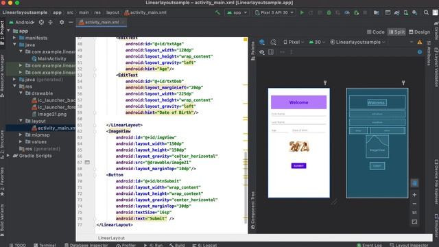Collapse the drawable folder
This screenshot has height=247, width=439.
click(x=21, y=93)
